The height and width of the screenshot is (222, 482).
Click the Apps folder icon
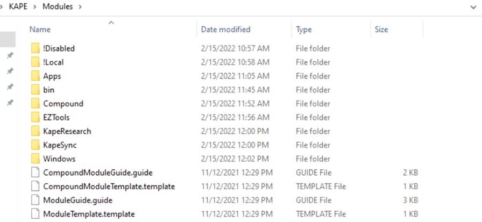(x=36, y=76)
